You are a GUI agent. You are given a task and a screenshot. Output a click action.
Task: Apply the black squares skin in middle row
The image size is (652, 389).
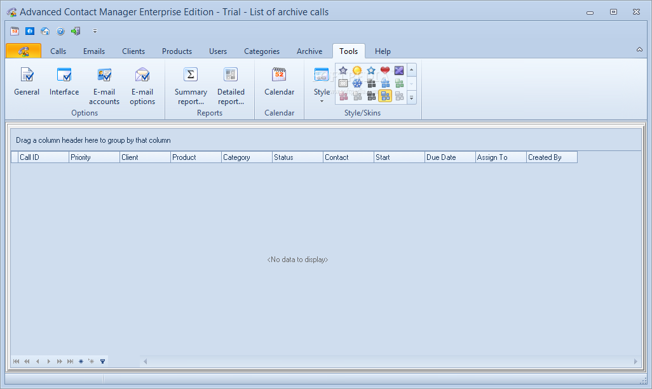[371, 83]
